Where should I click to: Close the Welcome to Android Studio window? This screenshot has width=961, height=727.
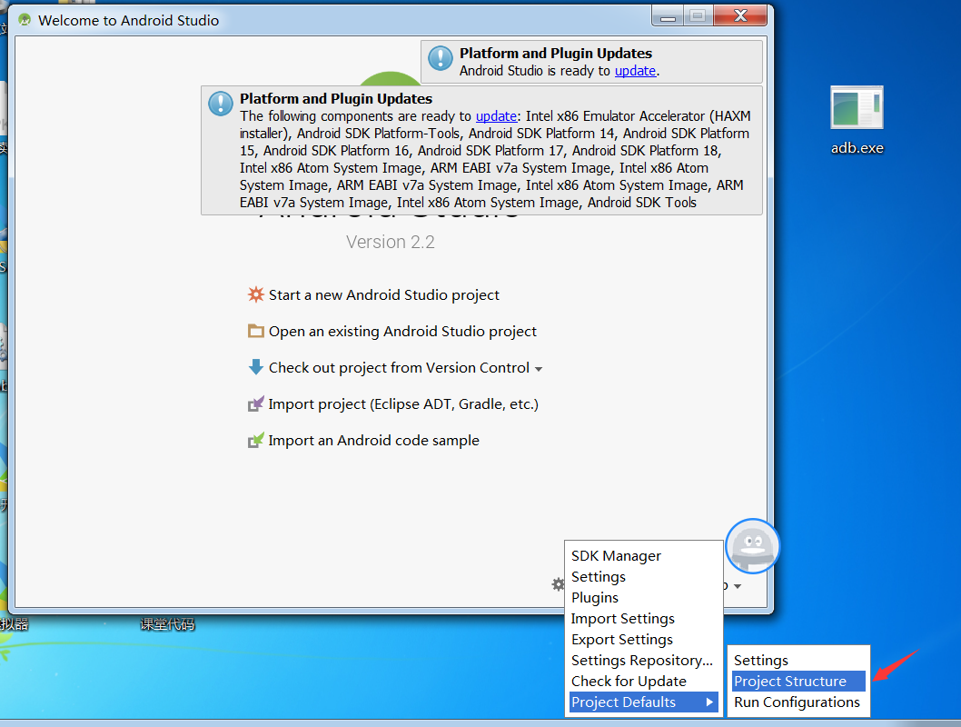tap(740, 16)
